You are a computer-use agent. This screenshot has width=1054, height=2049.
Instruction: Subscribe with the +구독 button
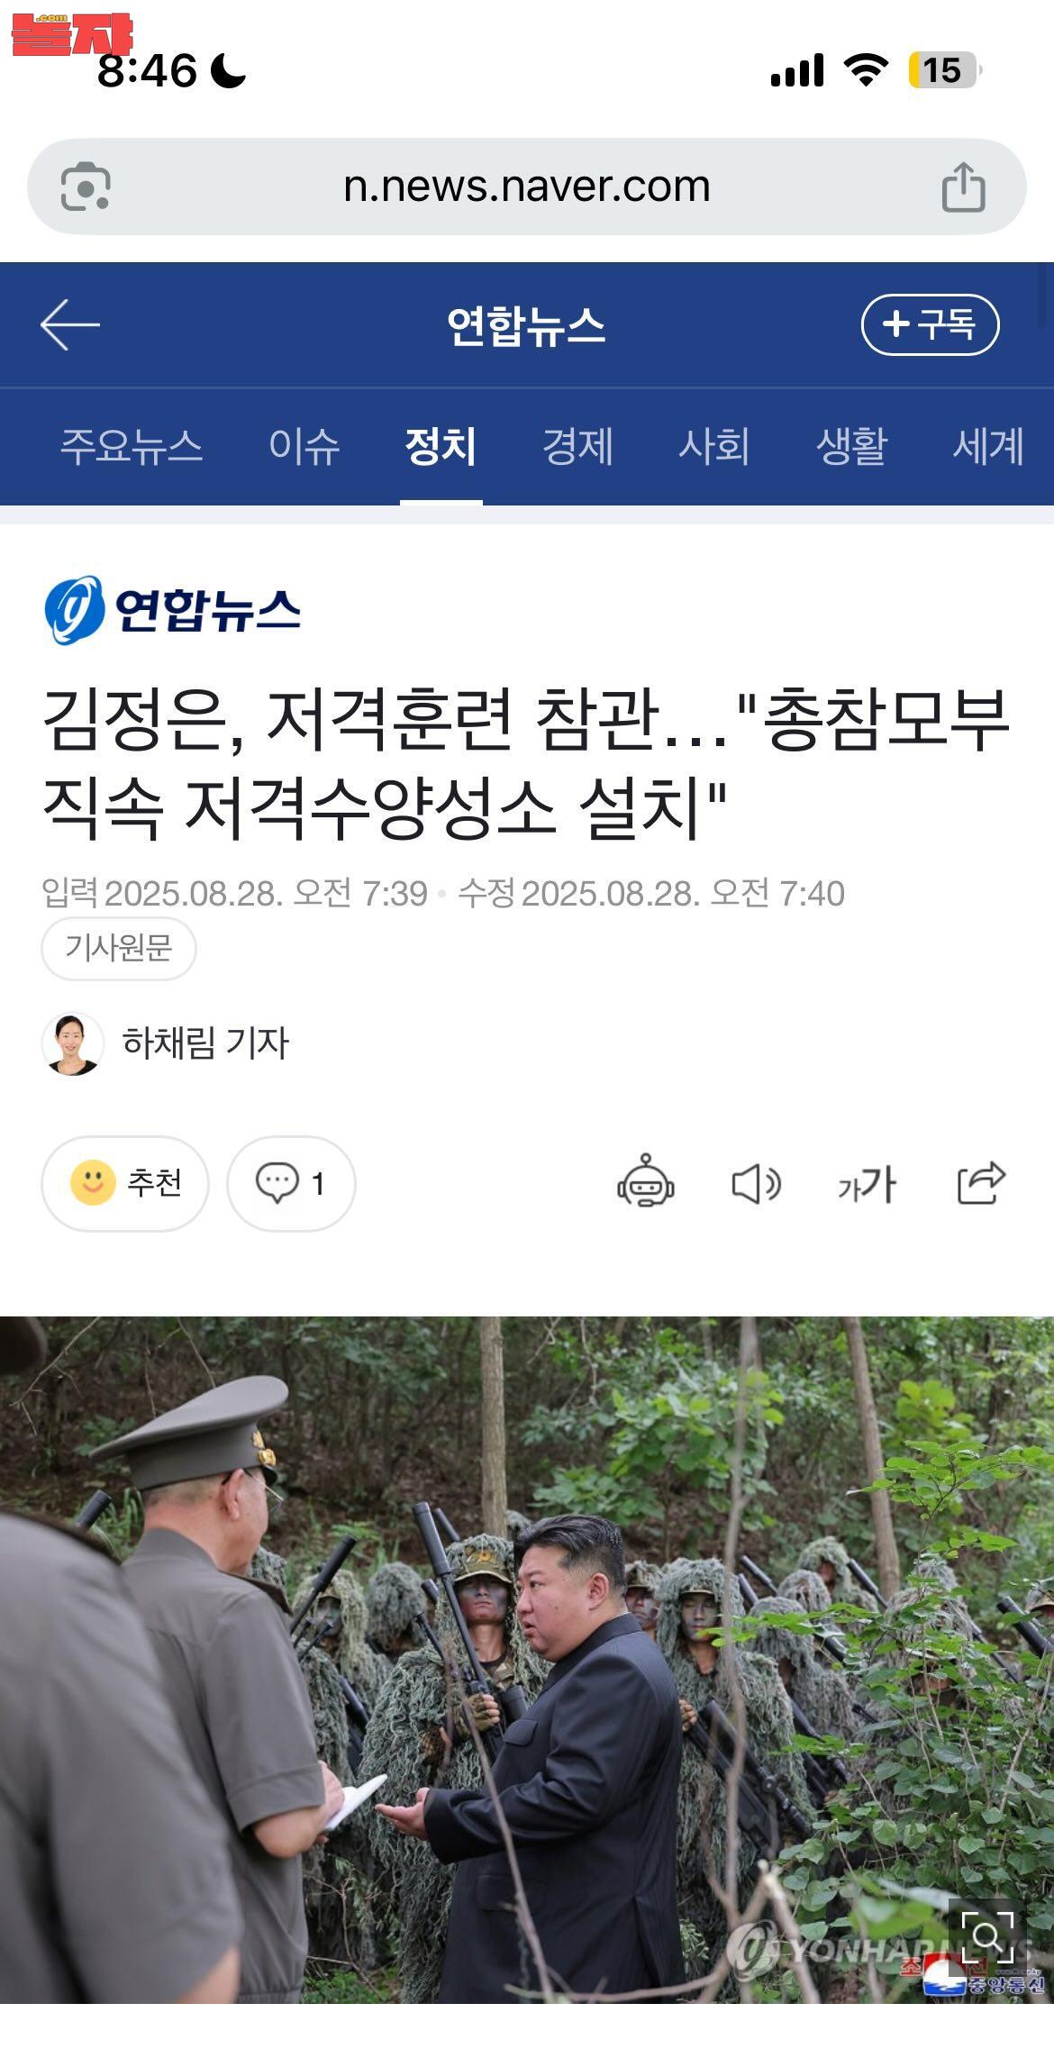coord(931,324)
